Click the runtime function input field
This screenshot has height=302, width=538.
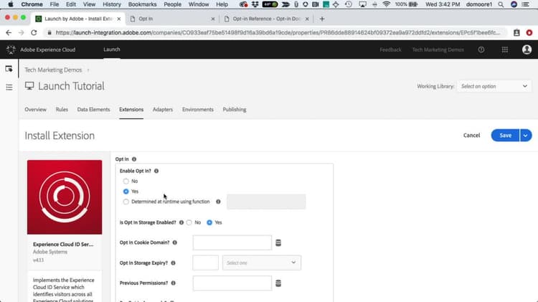tap(266, 202)
